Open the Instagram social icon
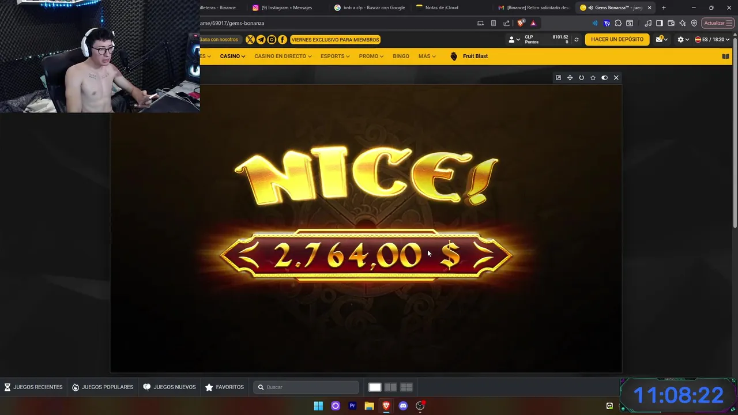738x415 pixels. (x=272, y=40)
